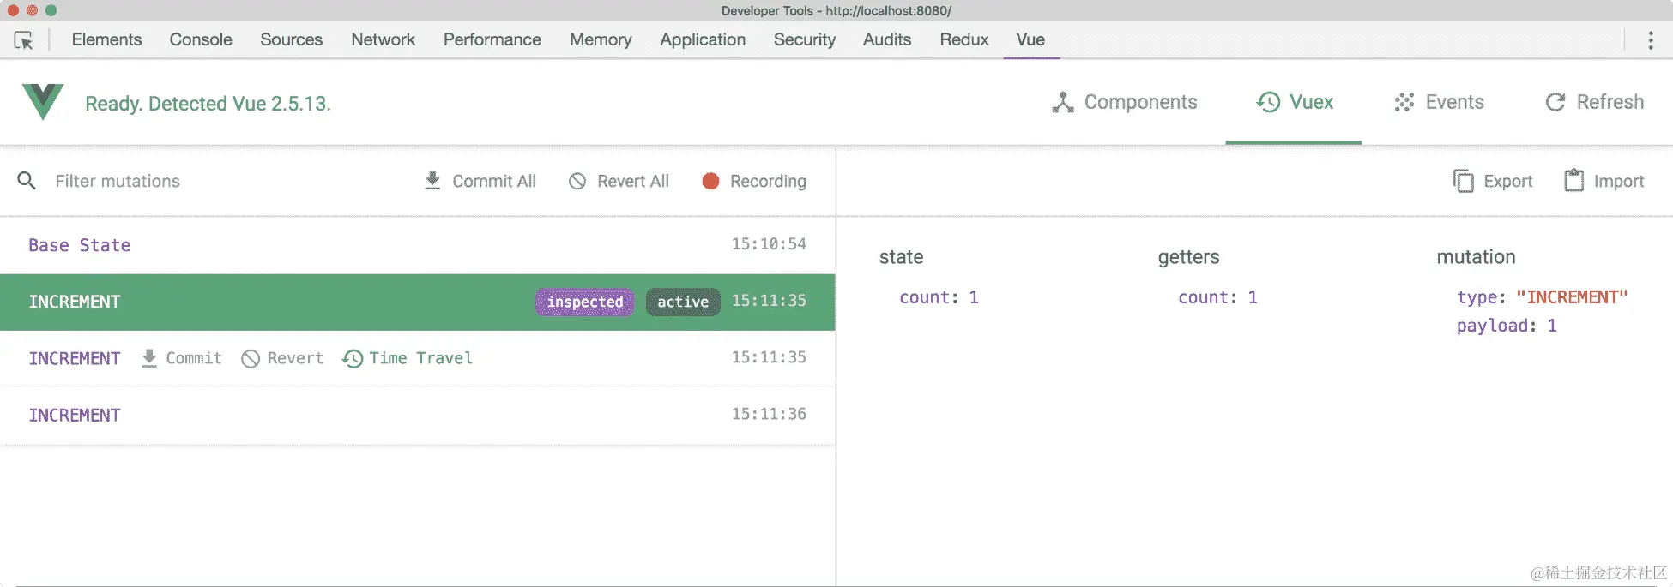
Task: Click the Vue logo icon
Action: (43, 102)
